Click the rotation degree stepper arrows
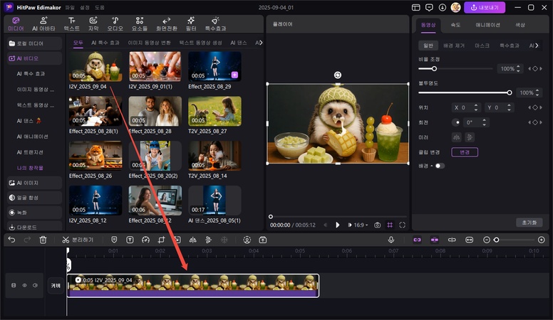 pos(484,122)
